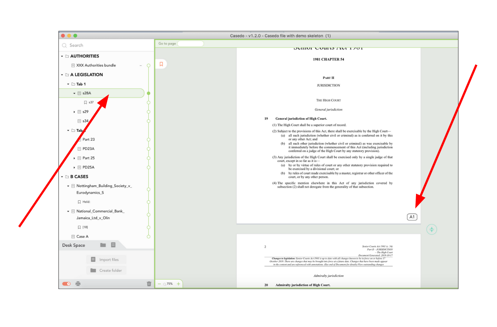
Task: Click the 75% zoom value
Action: [170, 284]
